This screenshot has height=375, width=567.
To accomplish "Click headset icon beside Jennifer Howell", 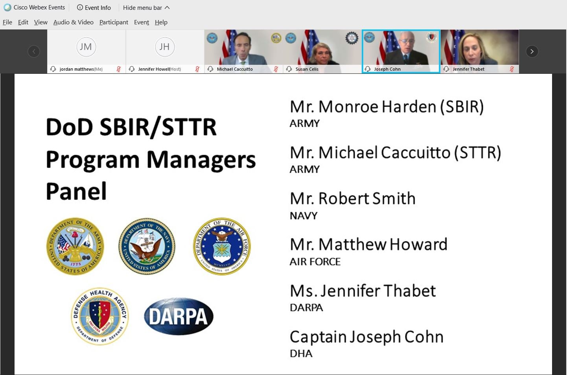I will tap(132, 69).
